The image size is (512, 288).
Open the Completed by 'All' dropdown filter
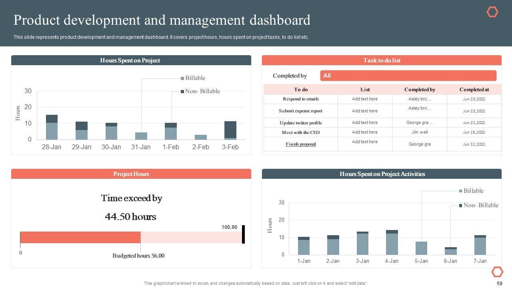point(408,76)
